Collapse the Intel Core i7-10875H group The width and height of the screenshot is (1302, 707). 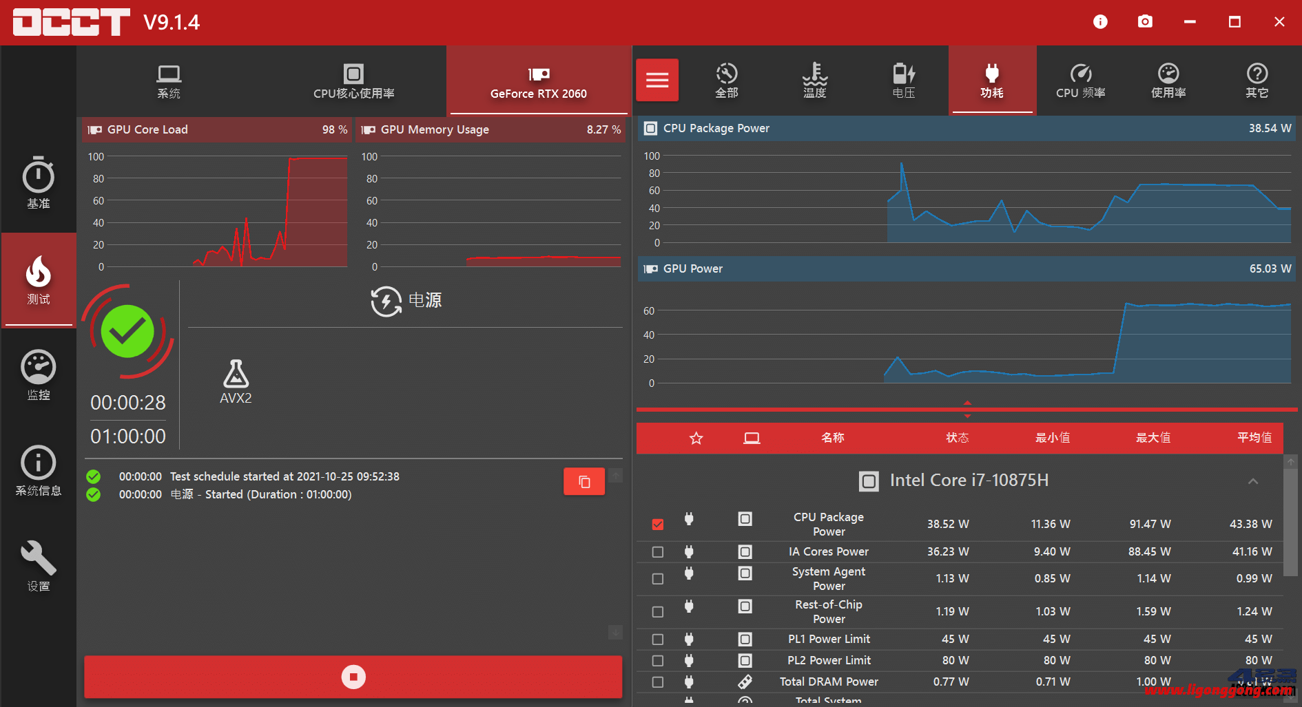[1253, 481]
